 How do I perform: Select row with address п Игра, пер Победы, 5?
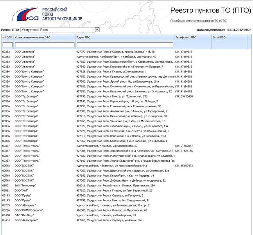[x=126, y=101]
